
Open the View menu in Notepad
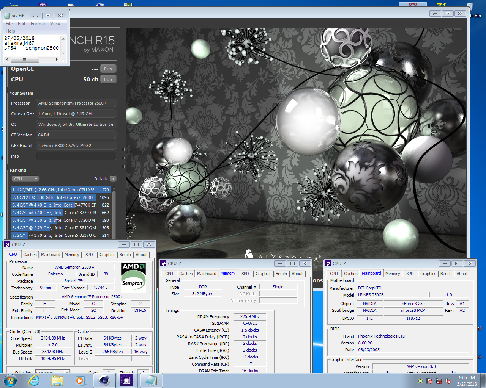[55, 24]
